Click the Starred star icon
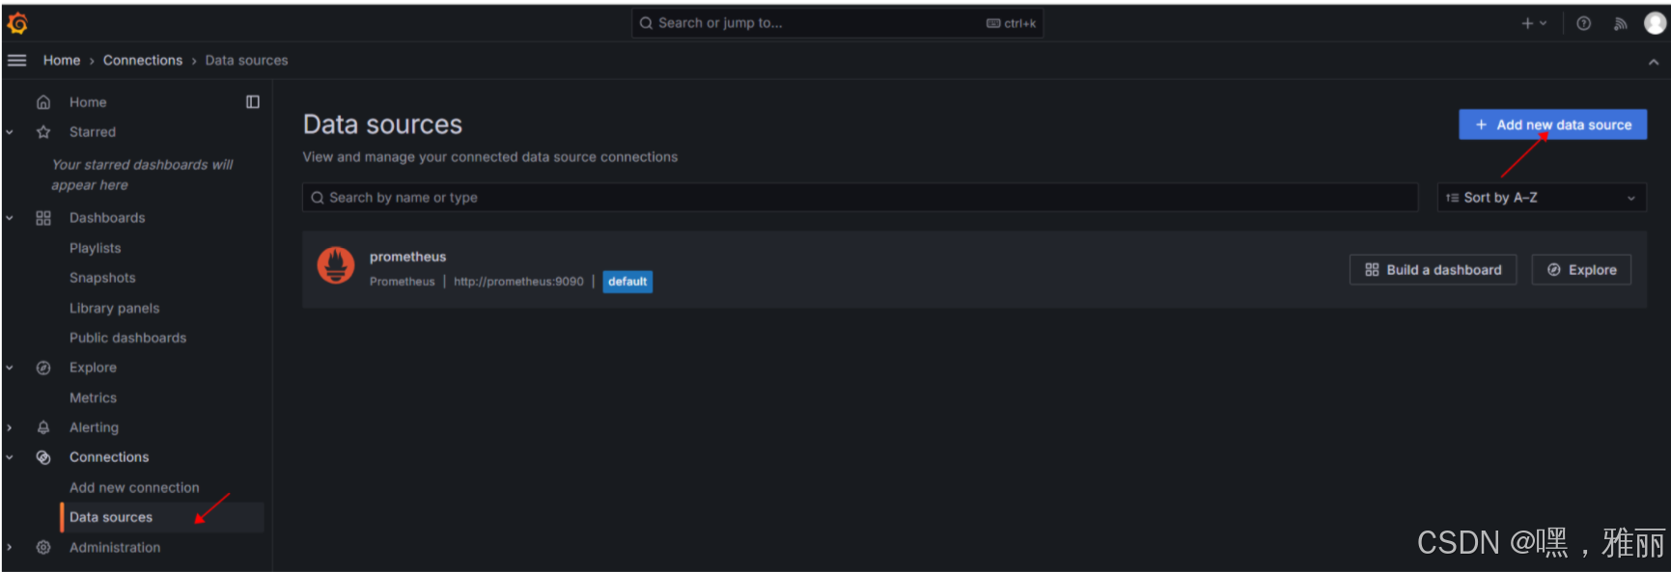This screenshot has height=572, width=1671. click(43, 132)
